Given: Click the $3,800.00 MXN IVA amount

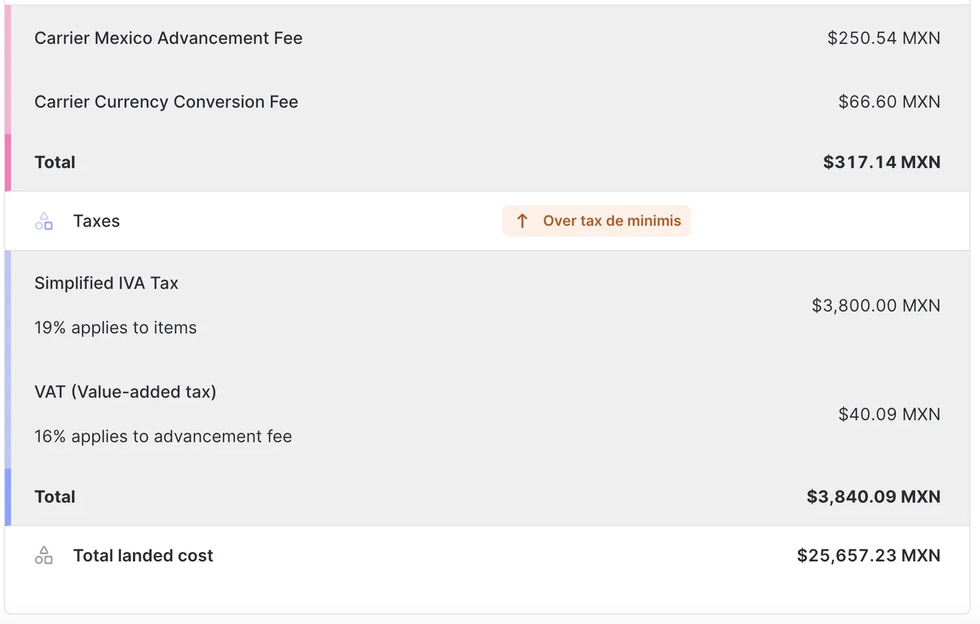Looking at the screenshot, I should (x=876, y=305).
